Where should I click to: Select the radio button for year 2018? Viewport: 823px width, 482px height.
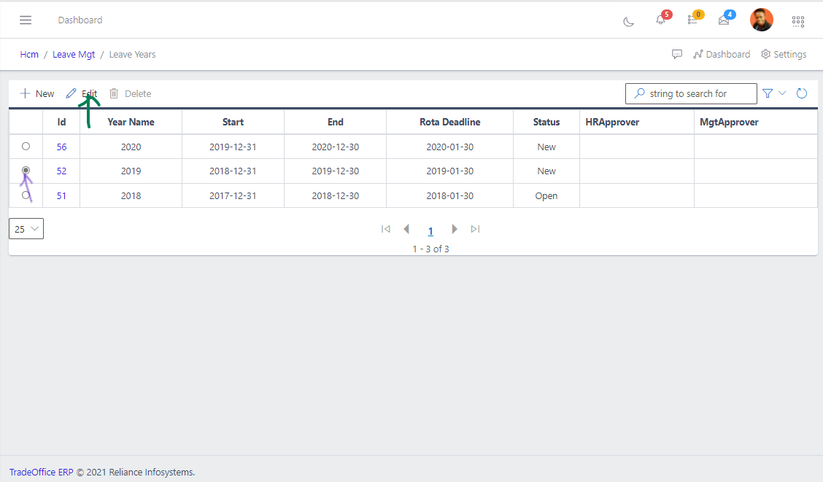click(x=26, y=195)
